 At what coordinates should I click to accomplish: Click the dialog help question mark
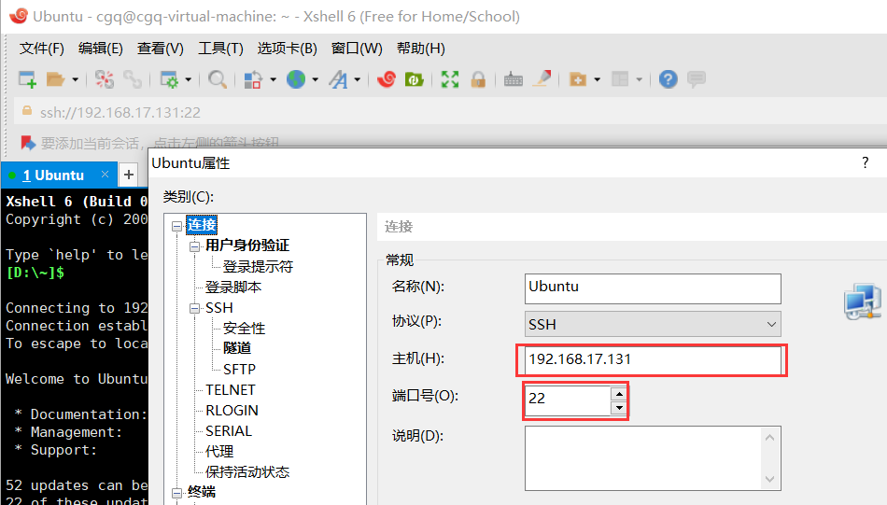(865, 162)
